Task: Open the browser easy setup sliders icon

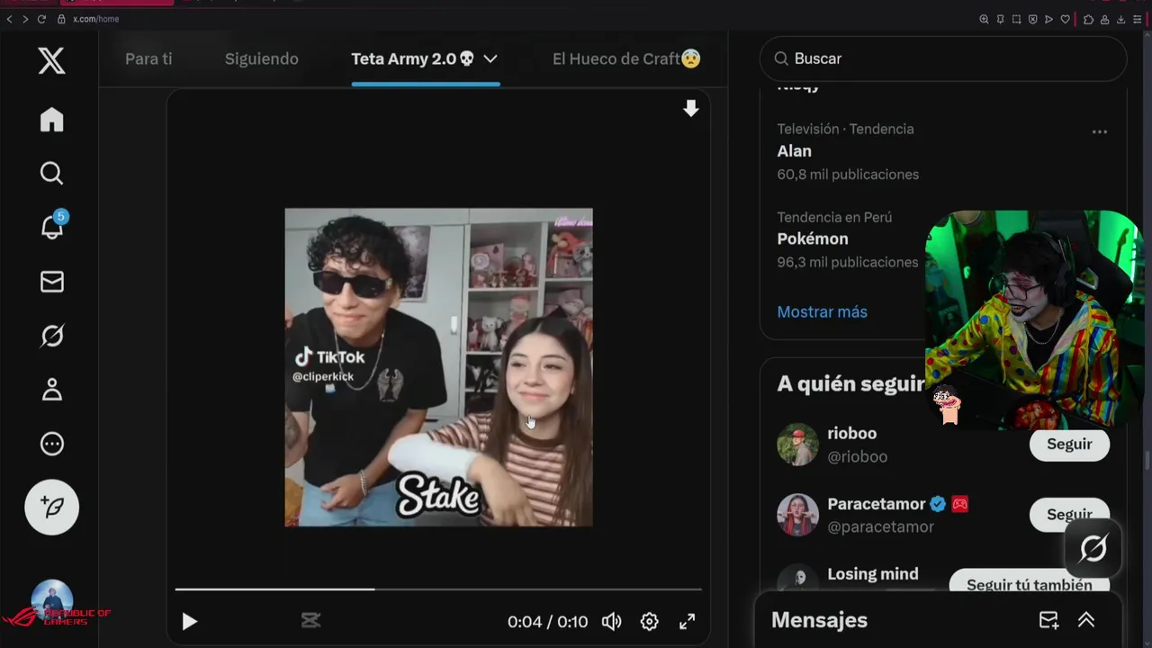Action: tap(1138, 19)
